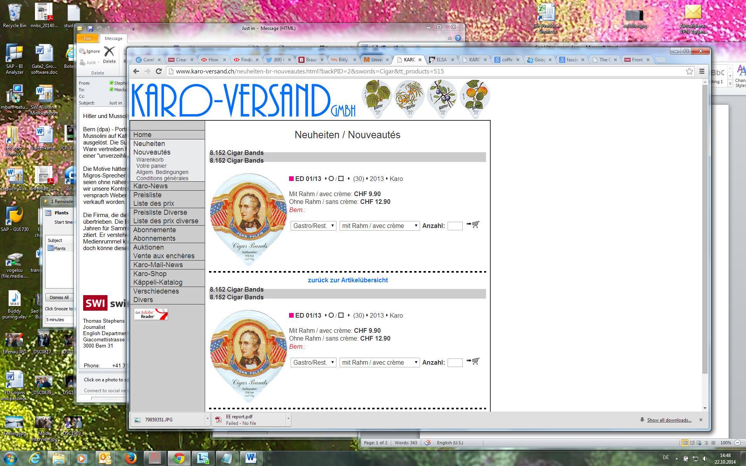The height and width of the screenshot is (466, 746).
Task: Open Warenkorb in sidebar
Action: point(150,160)
